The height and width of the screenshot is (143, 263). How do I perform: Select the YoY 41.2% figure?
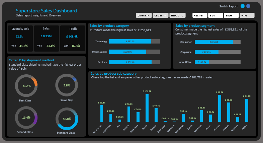tap(23, 46)
